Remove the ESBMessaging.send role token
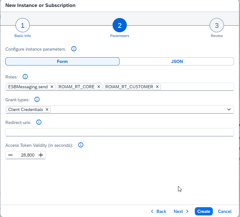240x217 pixels. 52,87
